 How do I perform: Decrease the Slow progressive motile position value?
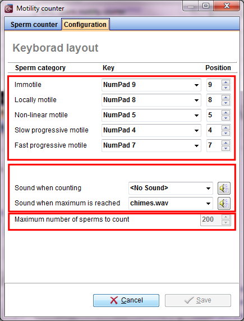(x=226, y=133)
